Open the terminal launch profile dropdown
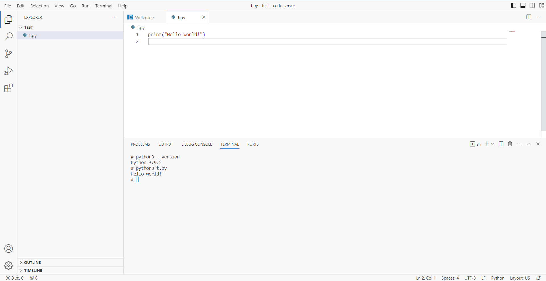Screen dimensions: 546x281 pos(493,144)
